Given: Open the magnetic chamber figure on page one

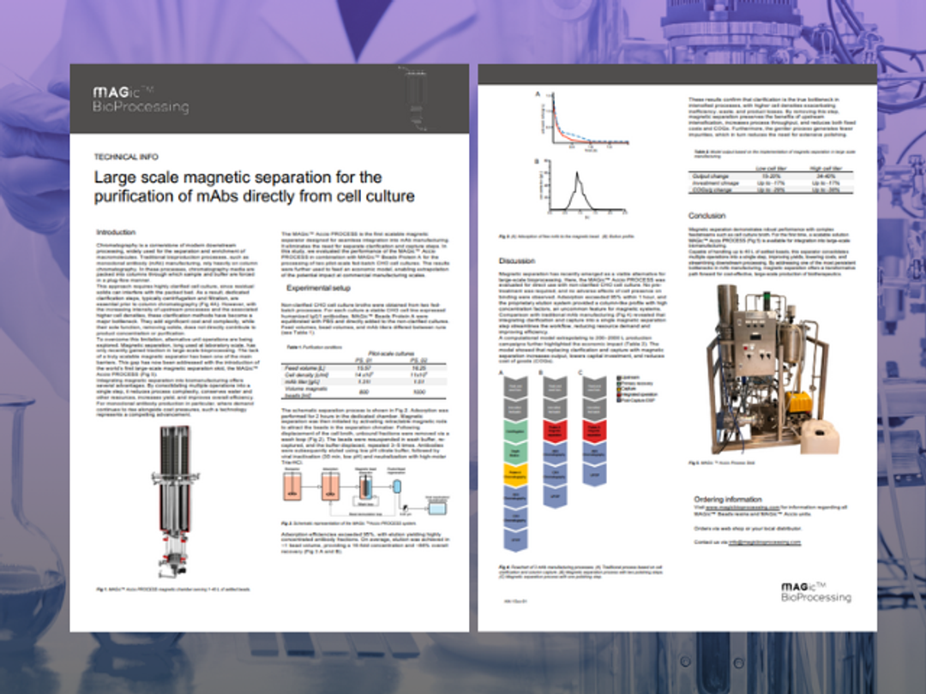Looking at the screenshot, I should [x=174, y=501].
